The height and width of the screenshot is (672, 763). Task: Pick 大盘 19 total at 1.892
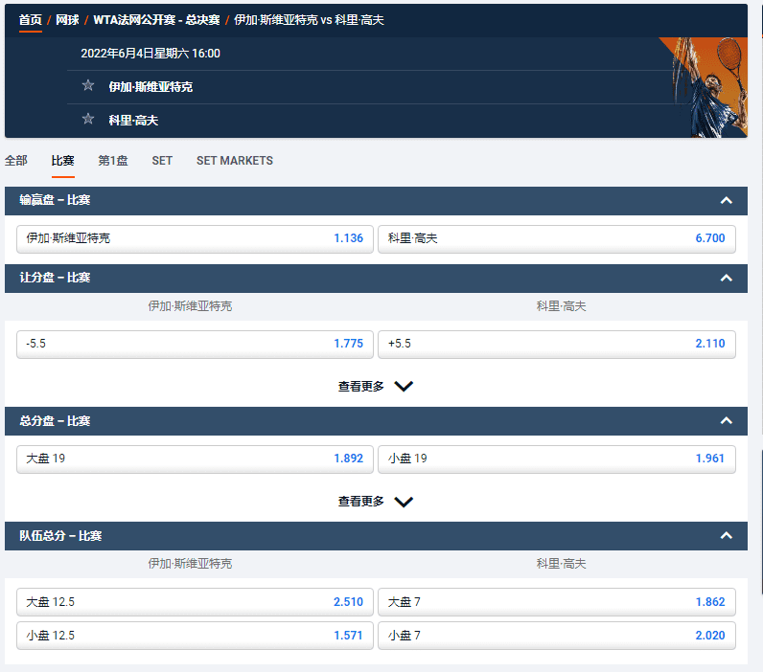coord(195,459)
